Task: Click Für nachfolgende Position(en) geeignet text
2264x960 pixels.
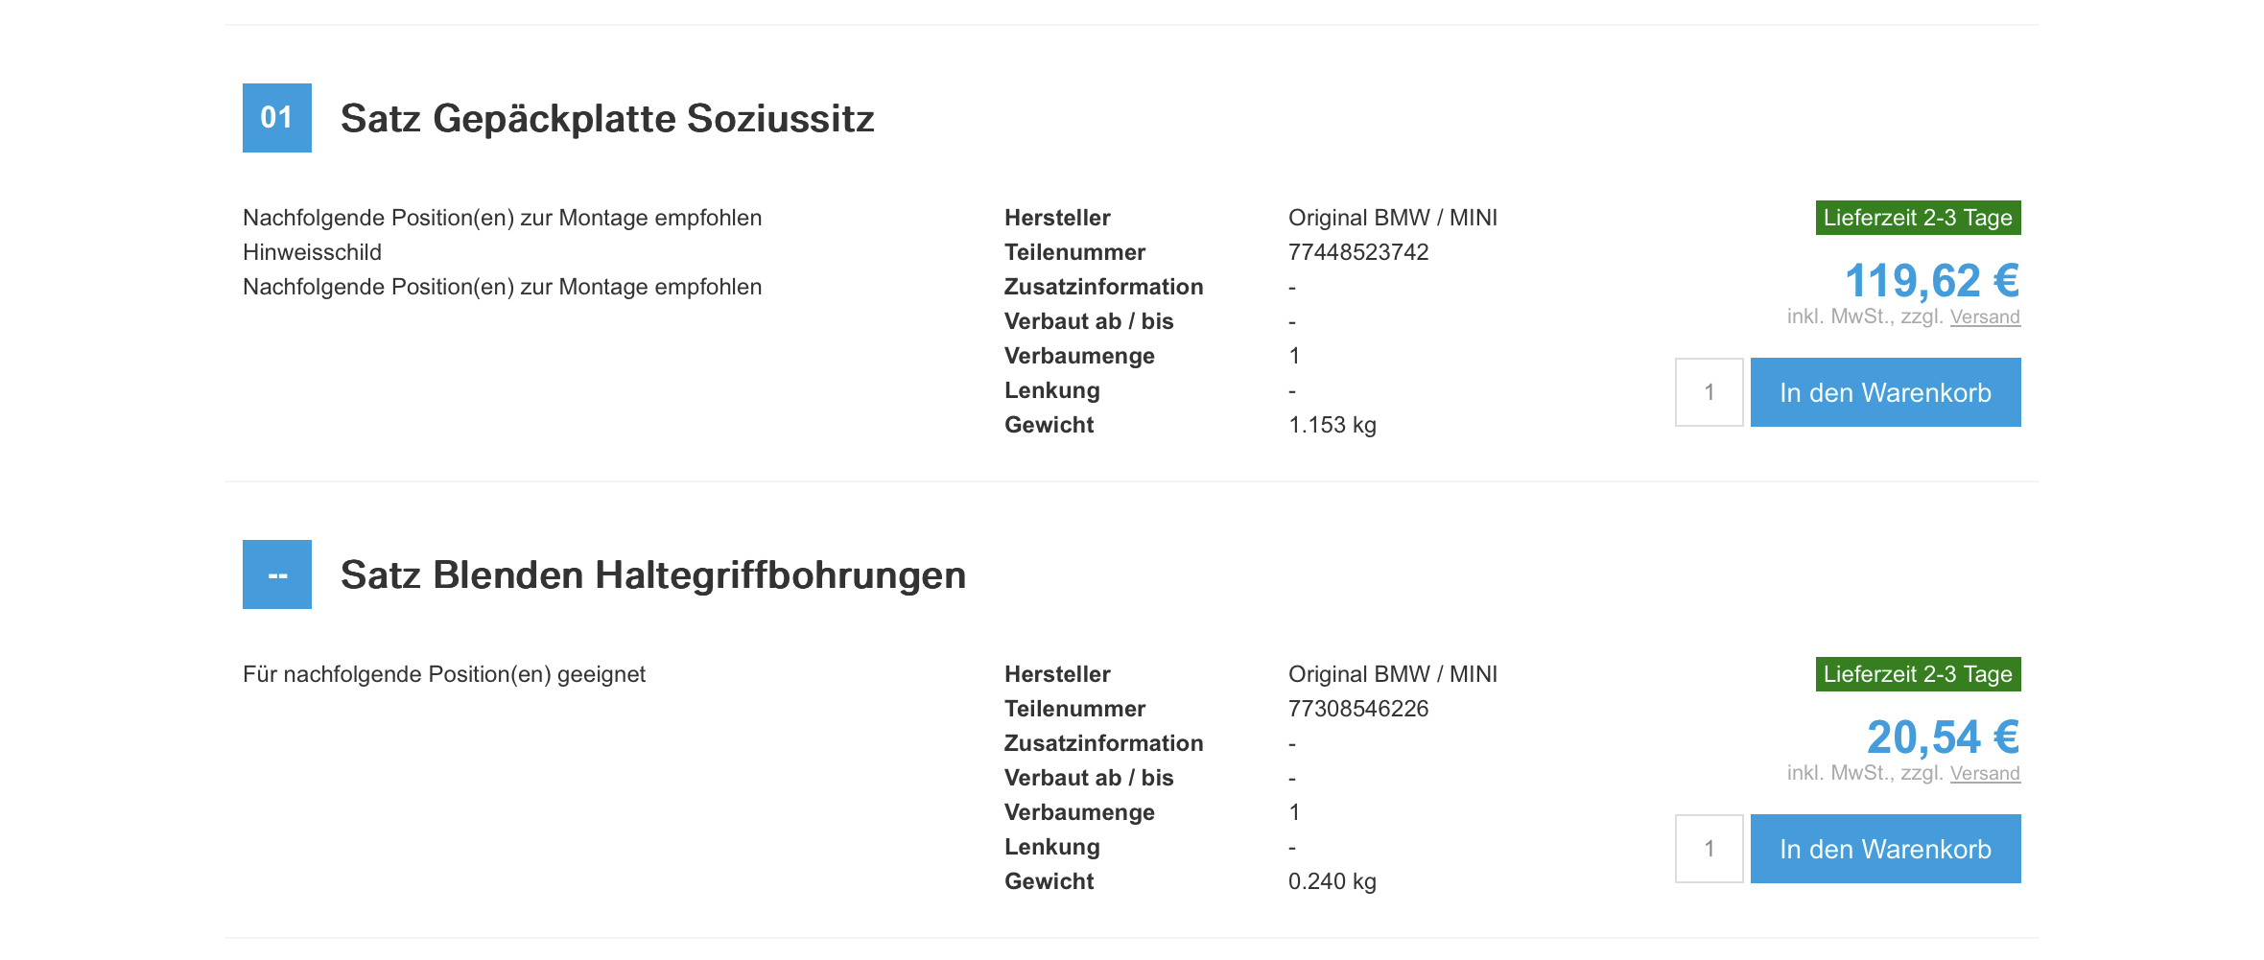Action: coord(444,674)
